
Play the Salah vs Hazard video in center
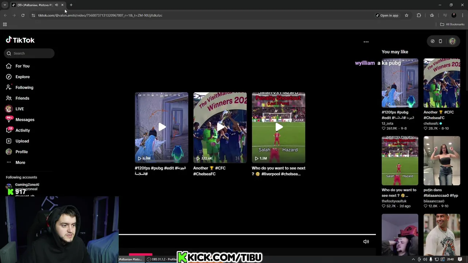point(279,127)
